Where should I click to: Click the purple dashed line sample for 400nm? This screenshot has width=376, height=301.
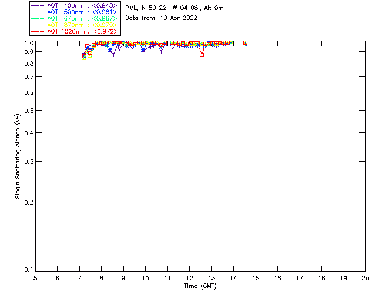point(38,5)
